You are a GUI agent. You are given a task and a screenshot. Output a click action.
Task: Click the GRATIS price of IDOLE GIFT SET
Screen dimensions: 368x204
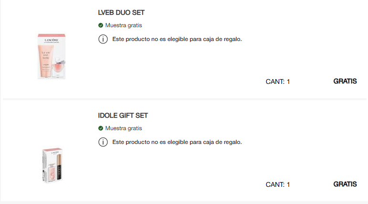(x=345, y=184)
